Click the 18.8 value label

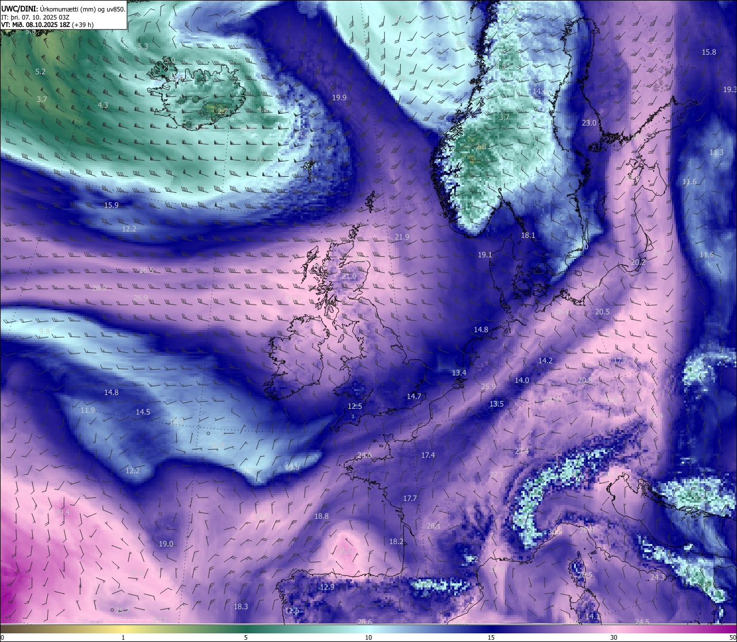[x=321, y=516]
